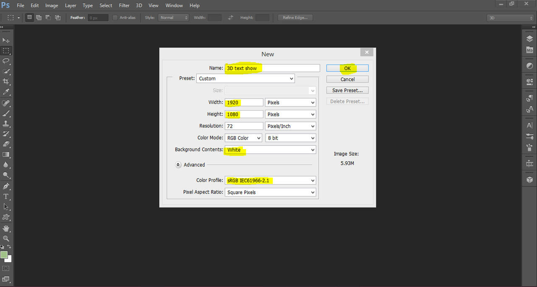
Task: Pick the Horizontal Type tool
Action: click(x=6, y=197)
